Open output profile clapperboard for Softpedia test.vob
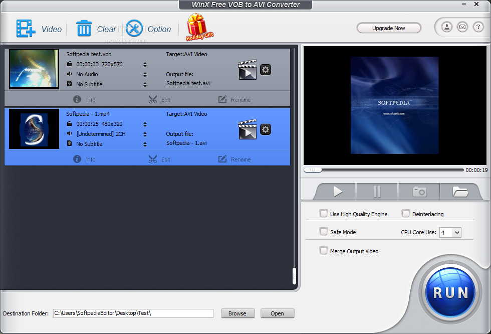 point(248,70)
